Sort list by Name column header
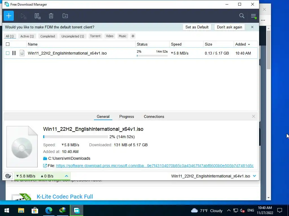The height and width of the screenshot is (216, 289). pyautogui.click(x=81, y=44)
